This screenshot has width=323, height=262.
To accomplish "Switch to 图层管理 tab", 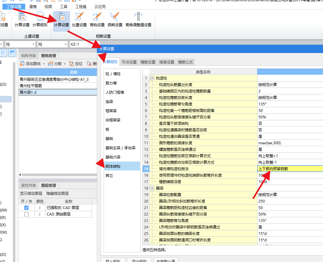I will click(49, 185).
